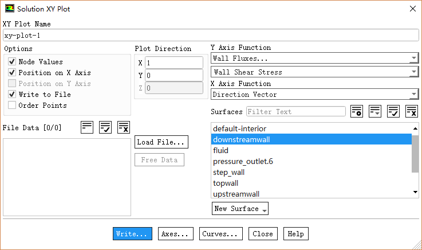Click the Solution XY Plot title icon
Viewport: 422px width, 250px height.
[x=10, y=9]
